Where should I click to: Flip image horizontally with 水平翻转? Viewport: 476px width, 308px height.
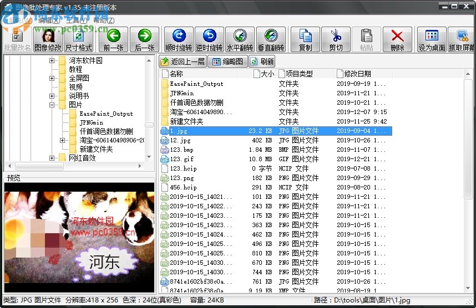240,40
